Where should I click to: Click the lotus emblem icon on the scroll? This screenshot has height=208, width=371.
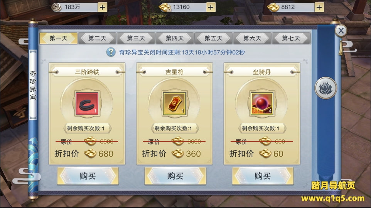pyautogui.click(x=325, y=88)
